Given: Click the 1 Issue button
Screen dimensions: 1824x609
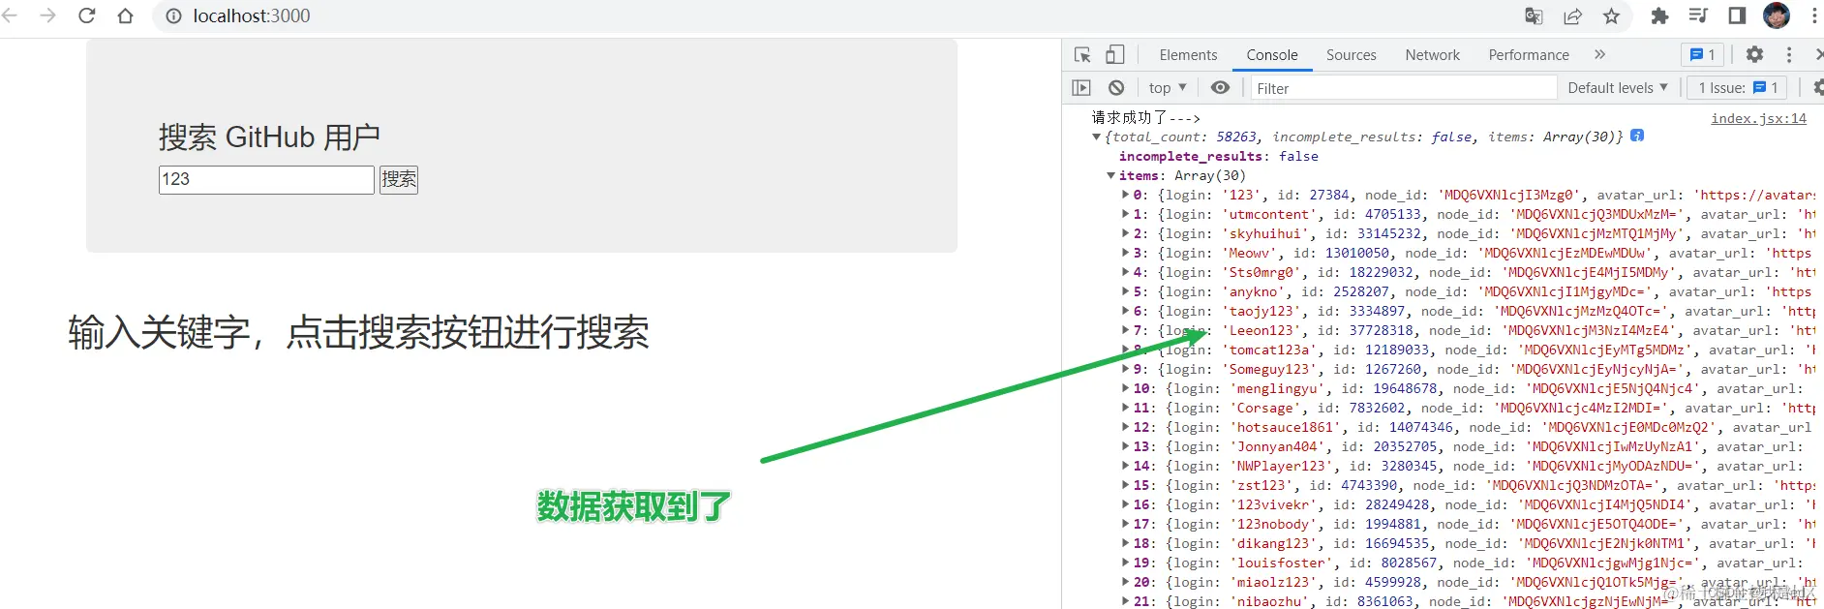Looking at the screenshot, I should pyautogui.click(x=1738, y=87).
